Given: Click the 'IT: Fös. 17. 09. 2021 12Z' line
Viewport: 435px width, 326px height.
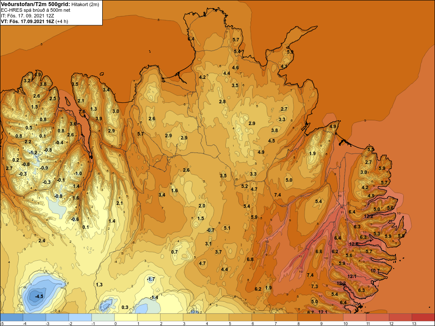Looking at the screenshot, I should click(x=27, y=16).
